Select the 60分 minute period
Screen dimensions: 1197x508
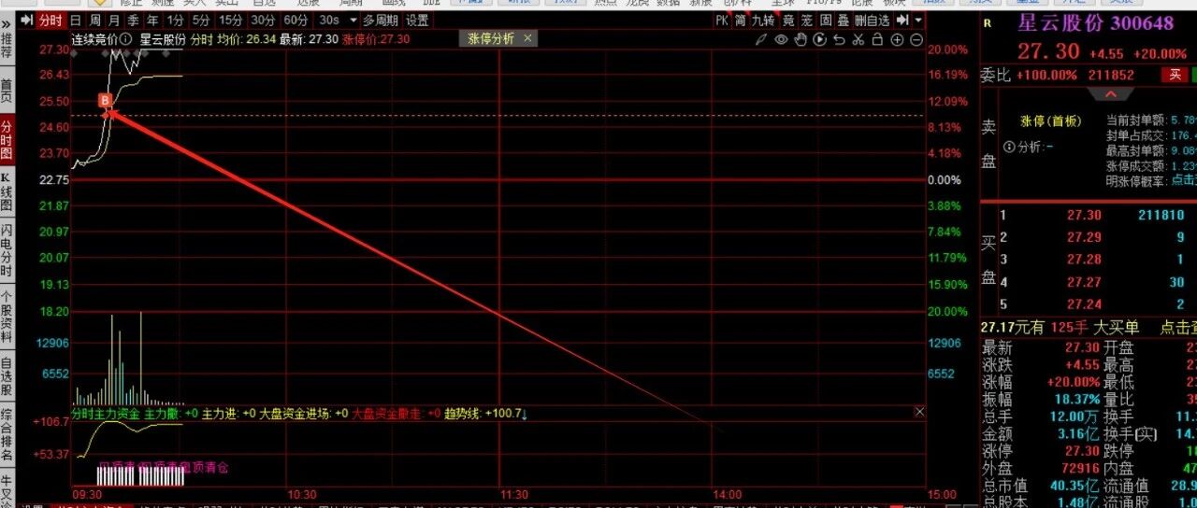296,20
